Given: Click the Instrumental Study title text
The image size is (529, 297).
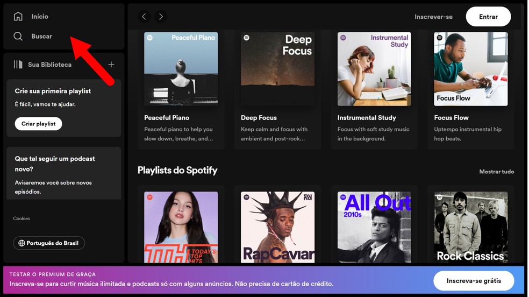Looking at the screenshot, I should click(x=367, y=117).
